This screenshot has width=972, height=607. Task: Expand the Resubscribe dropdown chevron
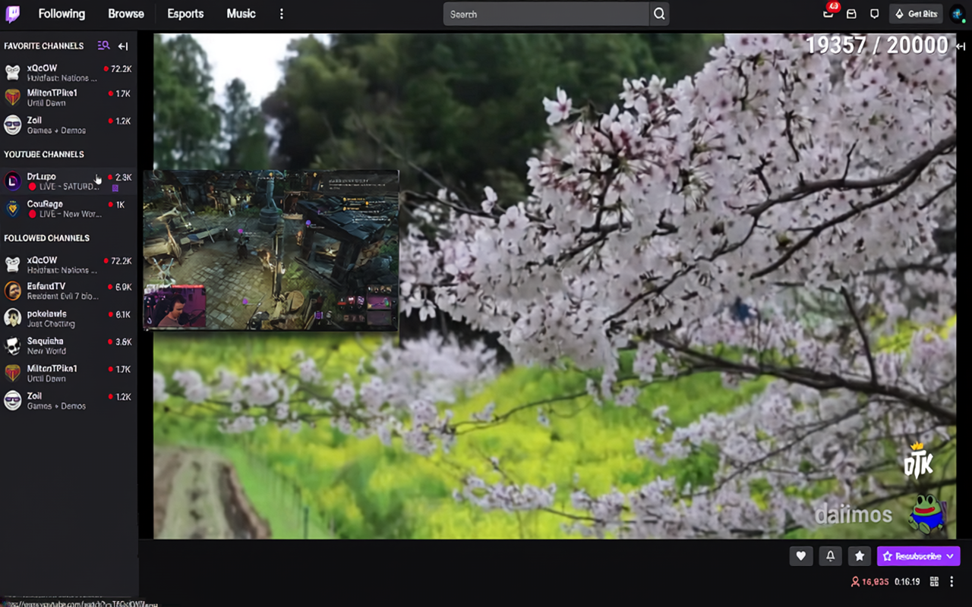coord(950,556)
